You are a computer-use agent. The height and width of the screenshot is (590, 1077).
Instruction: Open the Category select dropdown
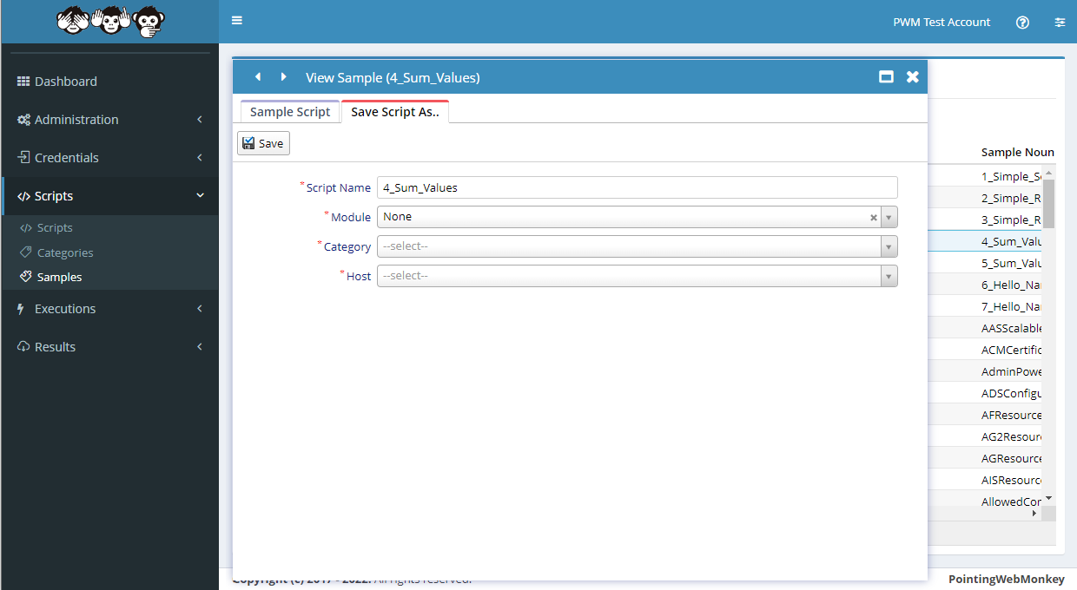637,246
